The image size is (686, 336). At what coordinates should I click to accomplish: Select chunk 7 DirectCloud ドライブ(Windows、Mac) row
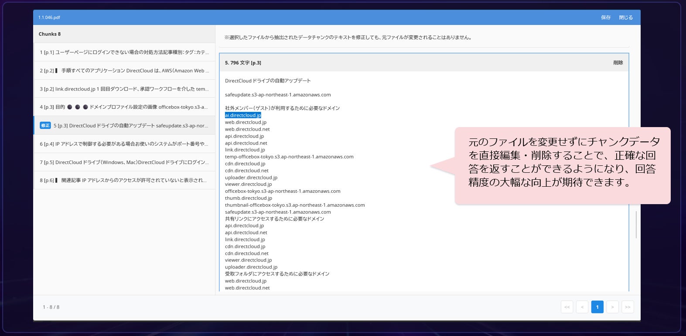(x=124, y=162)
